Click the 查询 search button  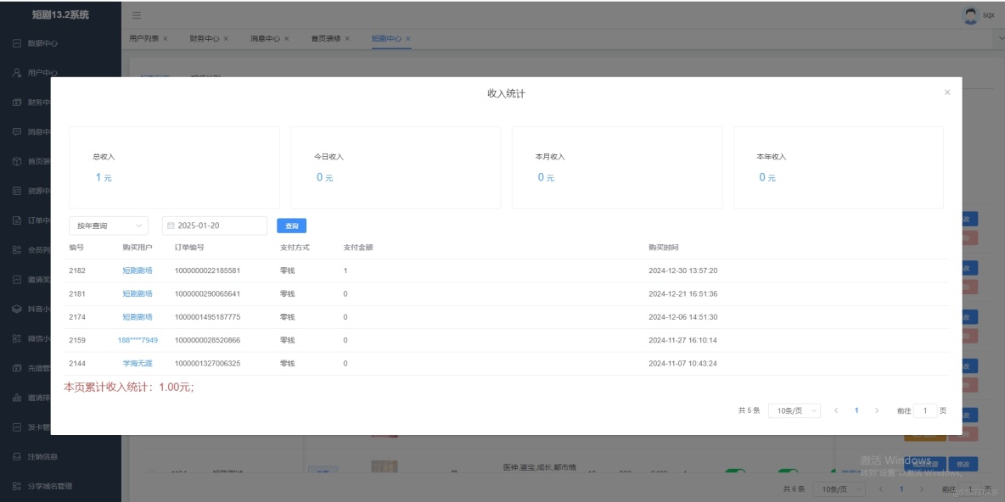coord(293,225)
